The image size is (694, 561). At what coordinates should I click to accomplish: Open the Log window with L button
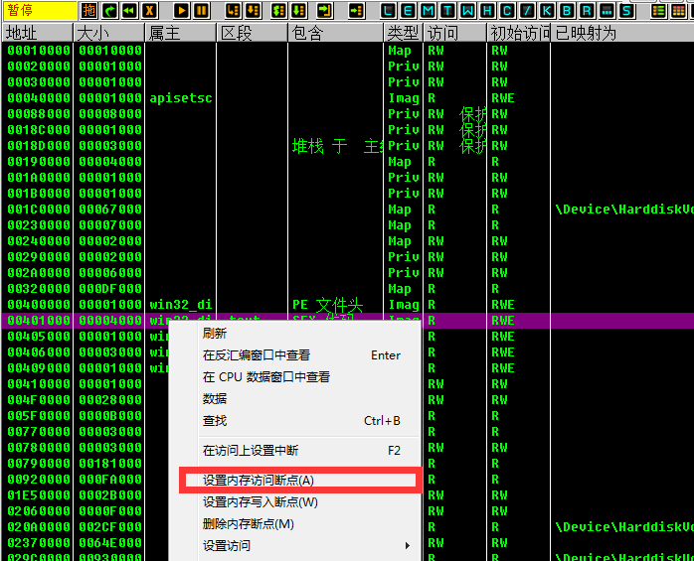tap(389, 10)
